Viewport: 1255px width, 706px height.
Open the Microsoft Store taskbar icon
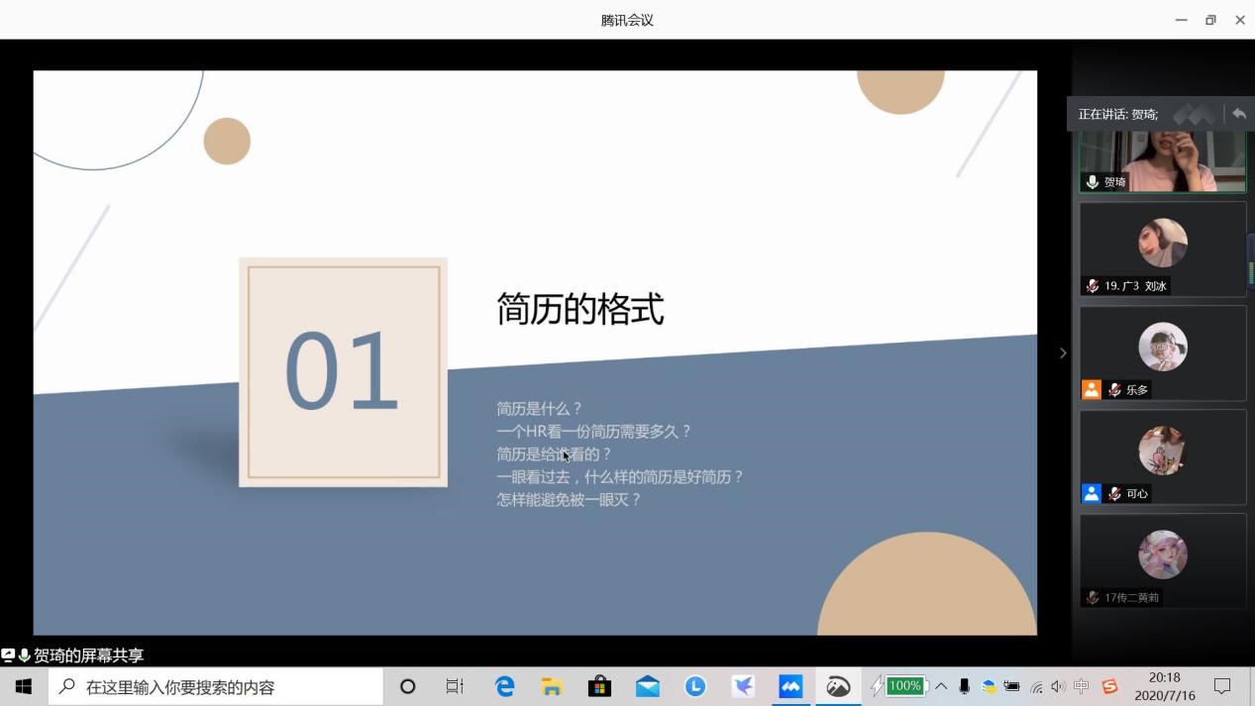coord(599,686)
